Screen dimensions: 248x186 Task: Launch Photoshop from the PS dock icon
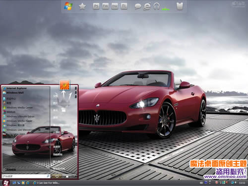pyautogui.click(x=96, y=6)
